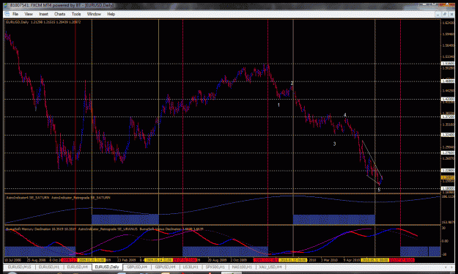Switch to the EURUSD,H4 chart tab
Screen dimensions: 458x274
pos(77,267)
